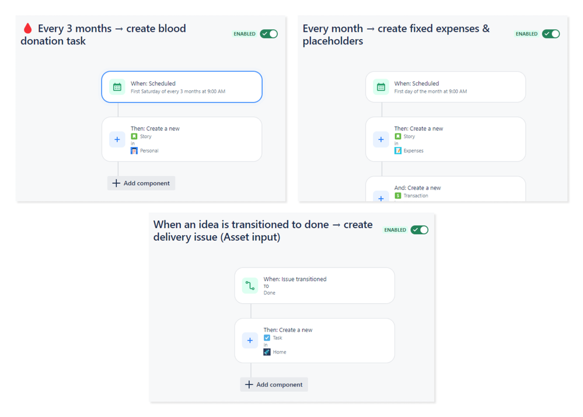Click calendar icon in monthly expenses trigger

coord(380,87)
